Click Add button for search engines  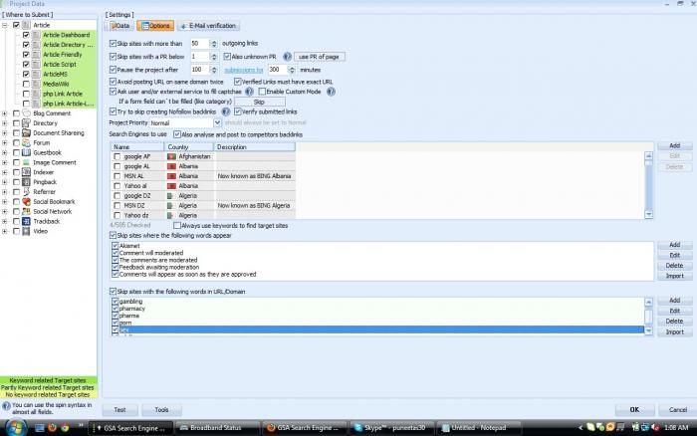pos(674,145)
